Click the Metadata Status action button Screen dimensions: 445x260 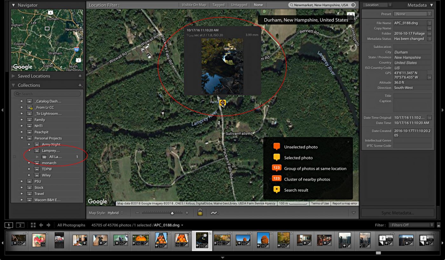(x=429, y=39)
